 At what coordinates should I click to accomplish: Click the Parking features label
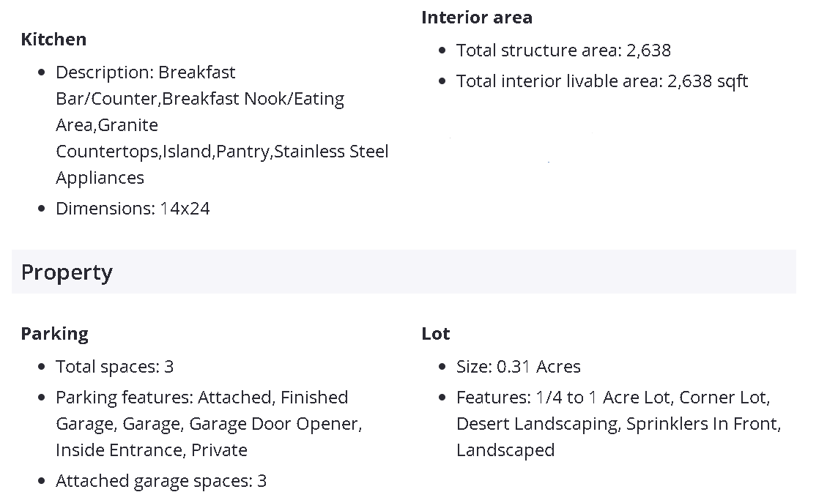click(125, 398)
